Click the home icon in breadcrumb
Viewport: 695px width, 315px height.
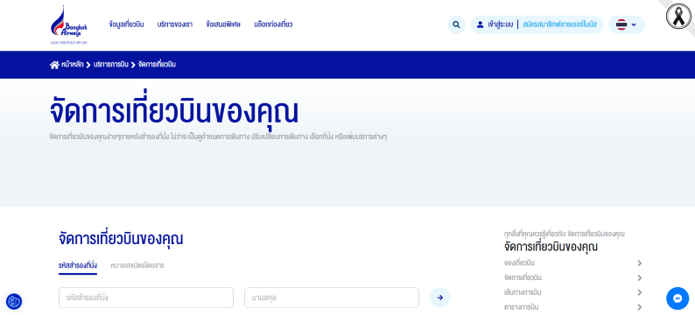point(54,65)
